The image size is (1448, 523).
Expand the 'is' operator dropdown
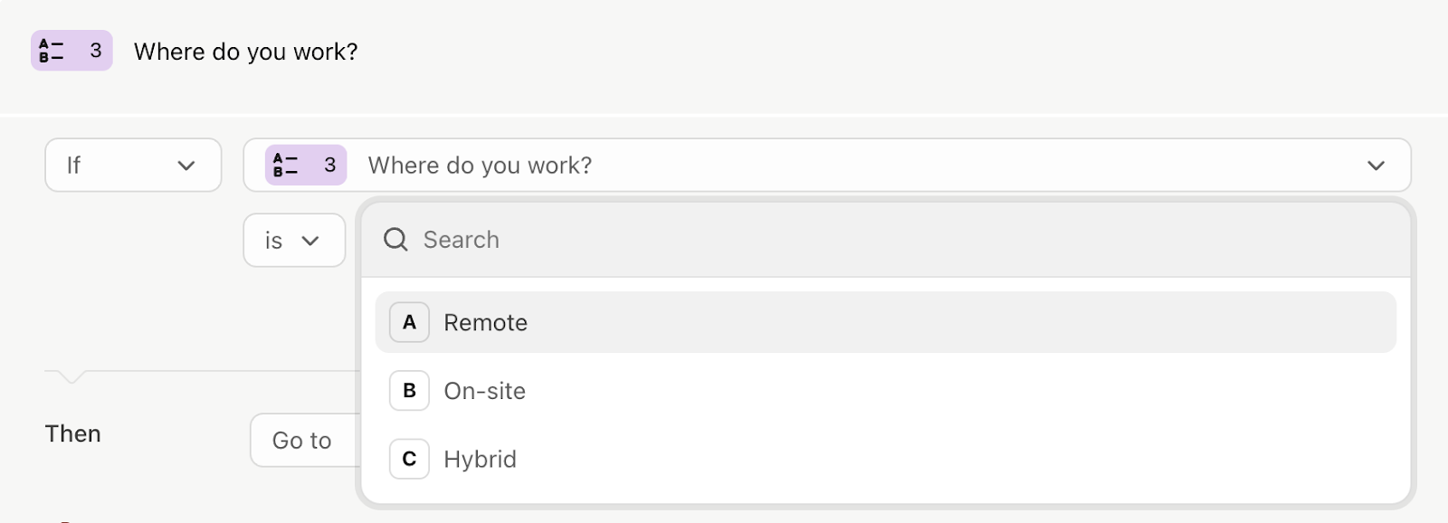click(294, 241)
